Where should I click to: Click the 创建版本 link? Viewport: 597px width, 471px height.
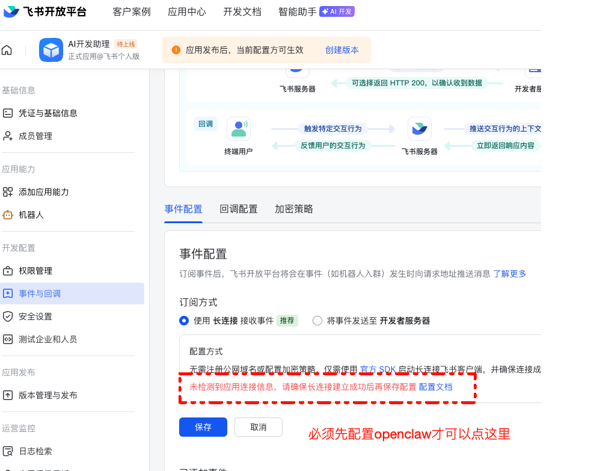(x=342, y=50)
